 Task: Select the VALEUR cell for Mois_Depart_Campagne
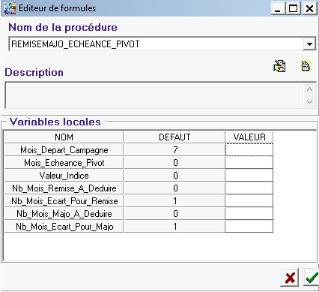pos(249,150)
